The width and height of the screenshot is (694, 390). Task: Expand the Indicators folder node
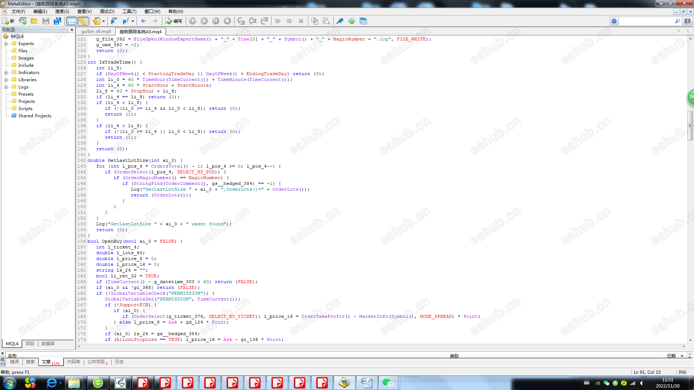tap(6, 73)
